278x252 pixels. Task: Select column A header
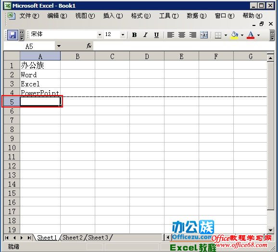click(x=40, y=56)
